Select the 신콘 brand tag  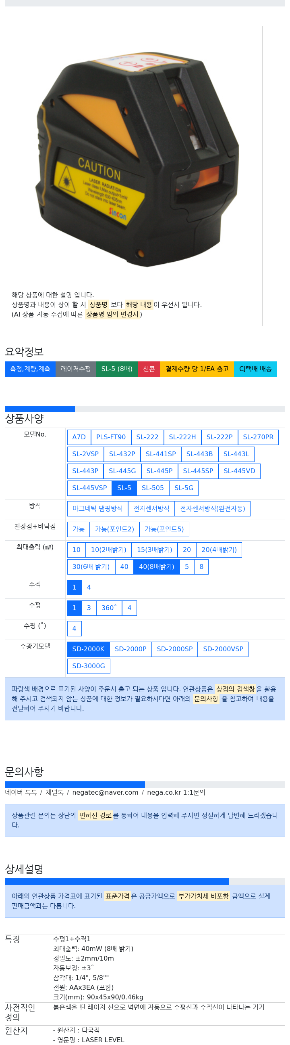(149, 369)
